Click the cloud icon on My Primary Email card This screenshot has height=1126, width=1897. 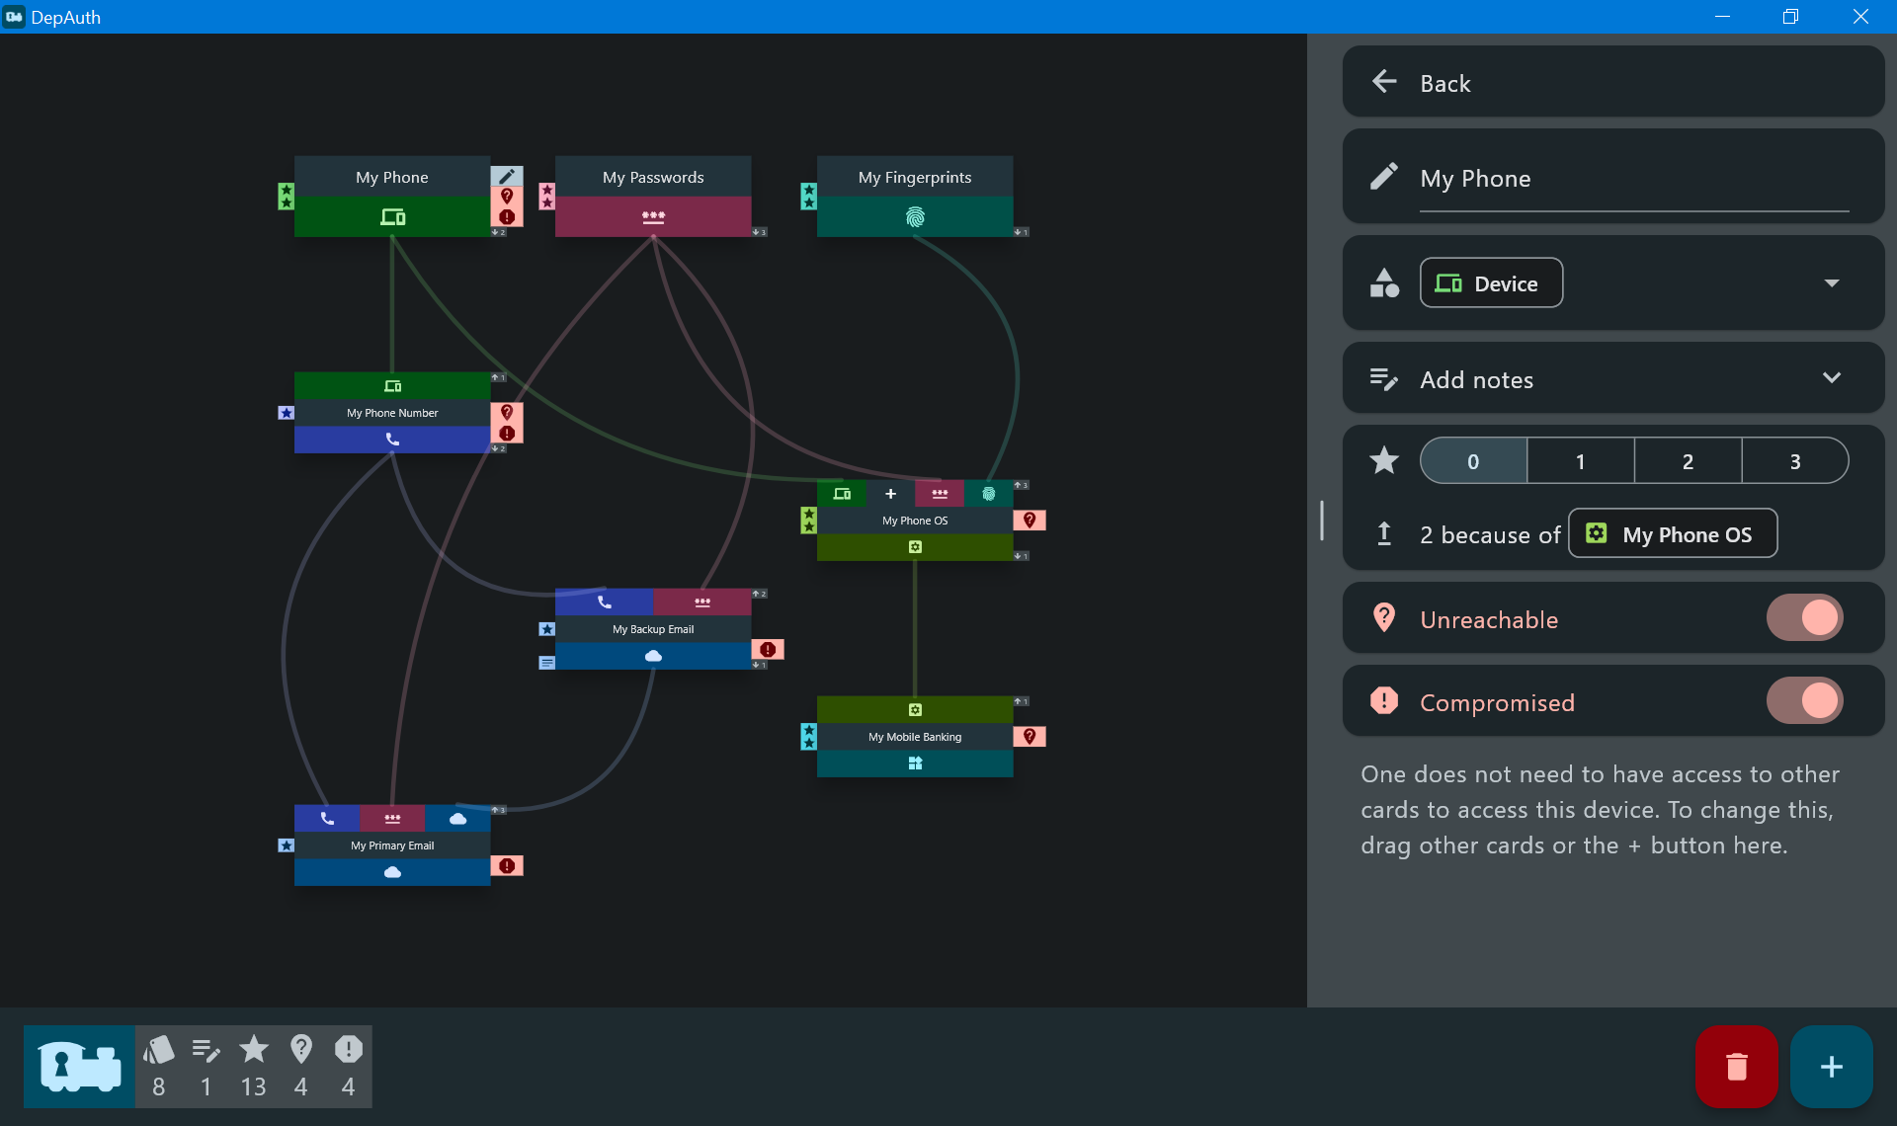tap(392, 872)
